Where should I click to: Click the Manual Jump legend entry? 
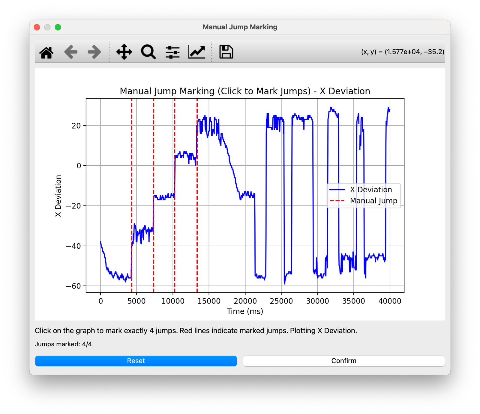[373, 201]
